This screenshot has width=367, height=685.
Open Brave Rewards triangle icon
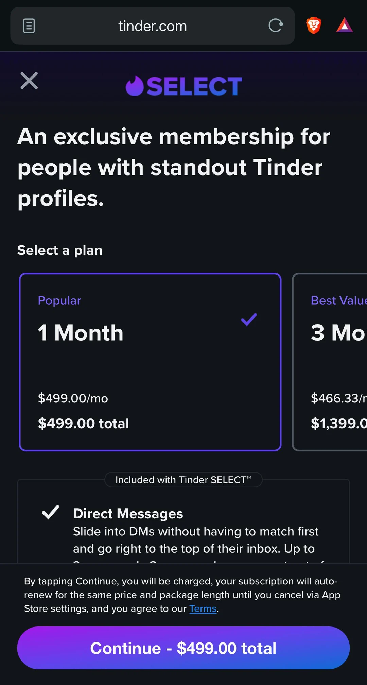(x=345, y=26)
